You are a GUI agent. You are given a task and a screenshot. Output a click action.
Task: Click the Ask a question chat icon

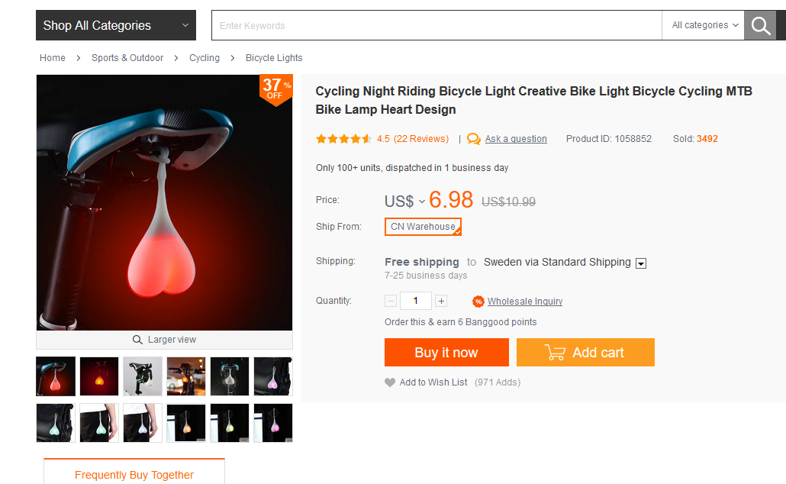point(474,139)
